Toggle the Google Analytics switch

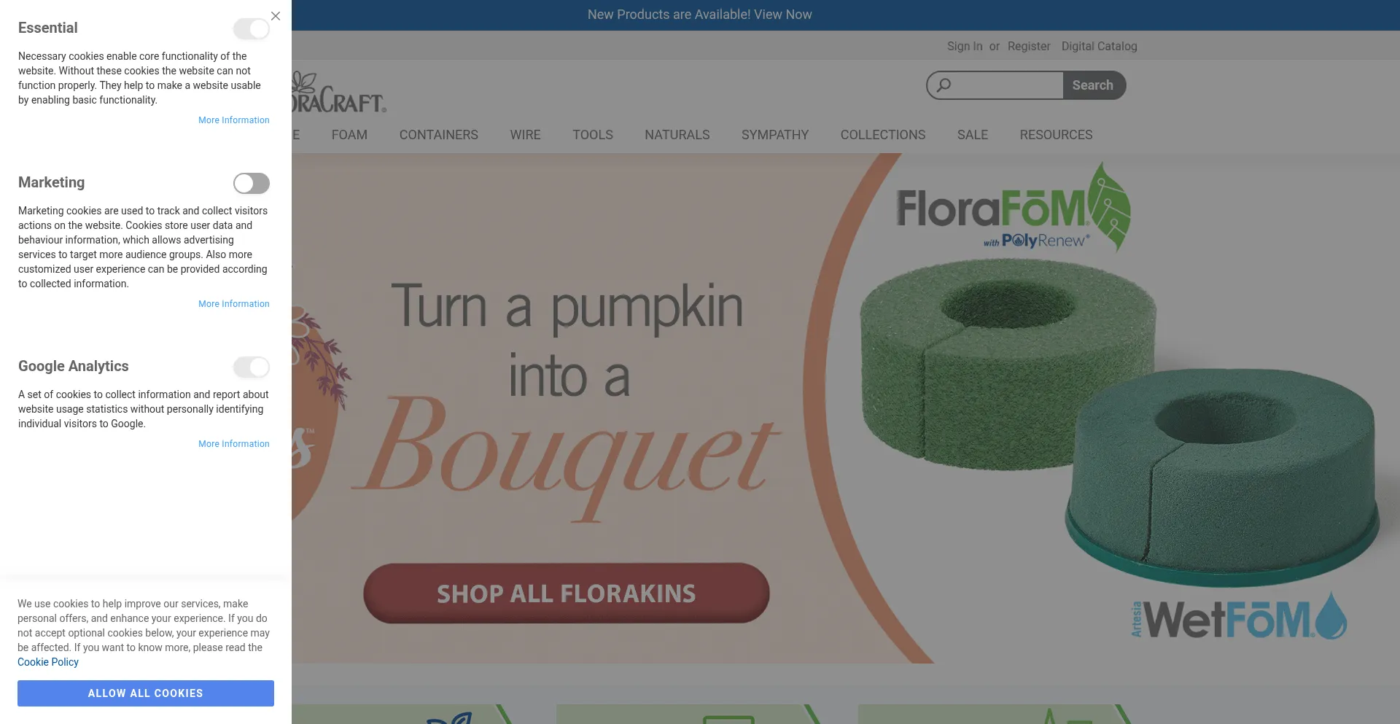click(252, 367)
